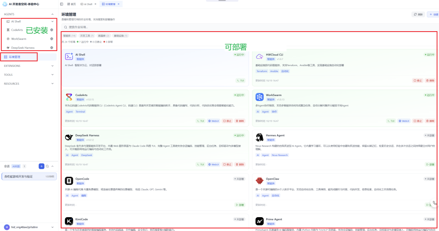Open DeepSeek Harness globe icon in sidebar
The image size is (439, 231).
(x=52, y=48)
